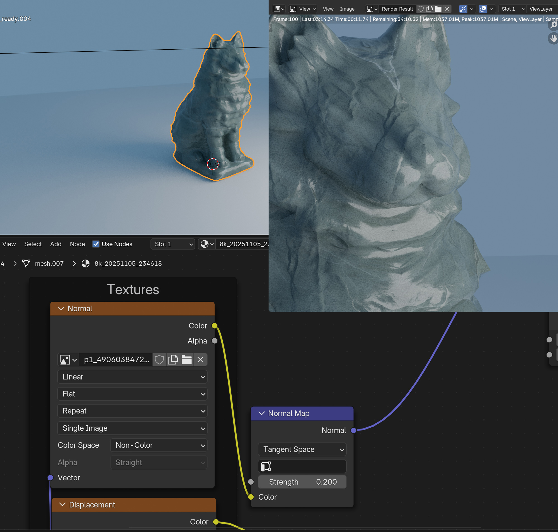Click the pan hand gizmo icon
This screenshot has width=558, height=532.
(x=553, y=38)
